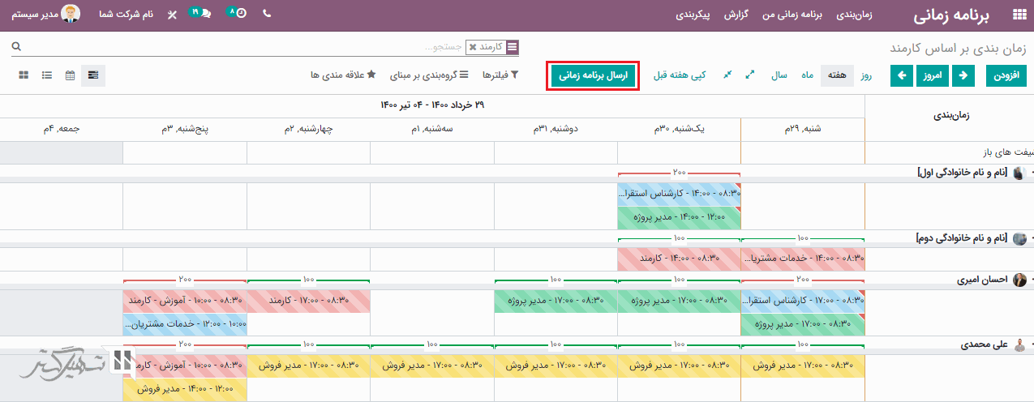
Task: Open the apps grid menu
Action: [x=1019, y=15]
